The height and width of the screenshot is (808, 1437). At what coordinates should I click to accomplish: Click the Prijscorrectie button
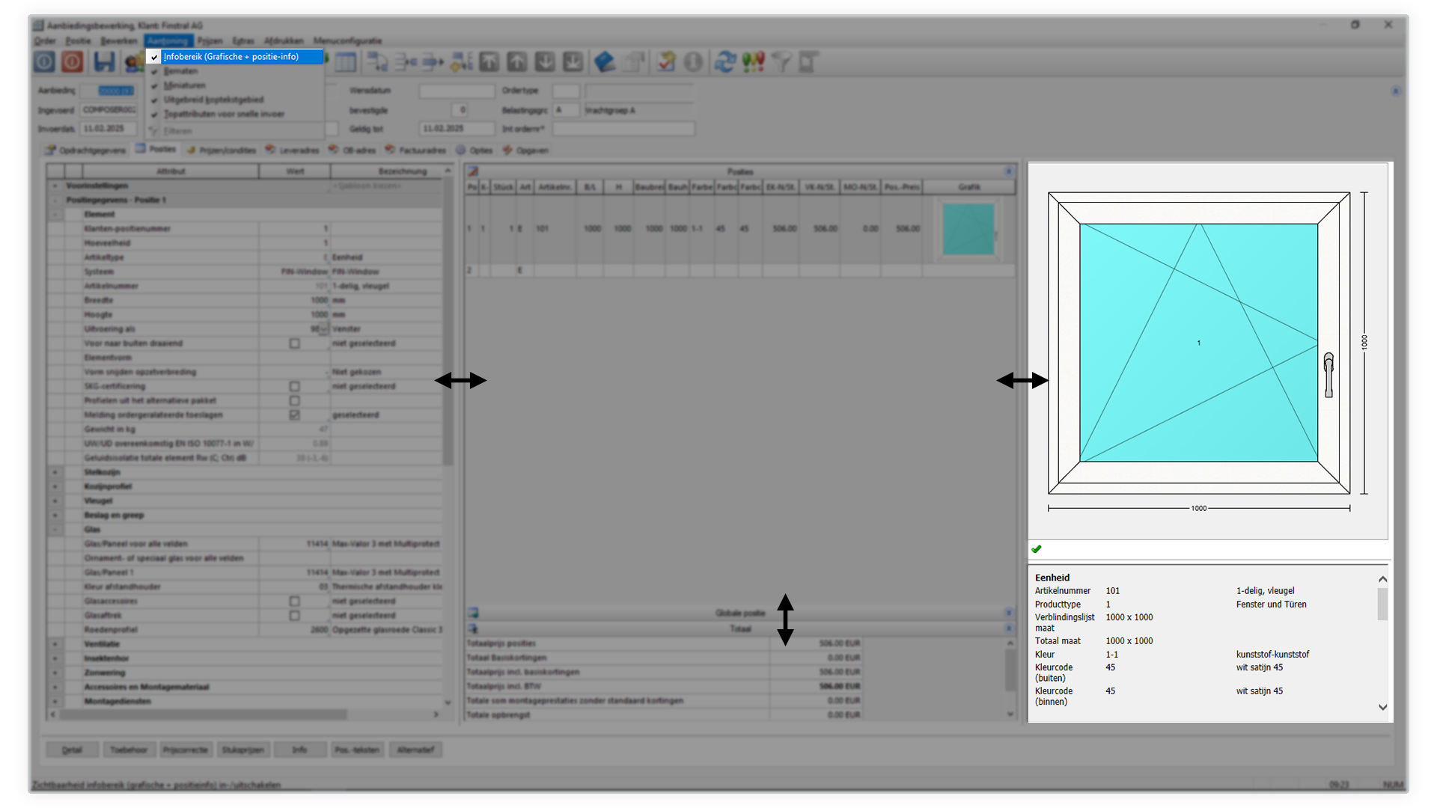(x=186, y=750)
